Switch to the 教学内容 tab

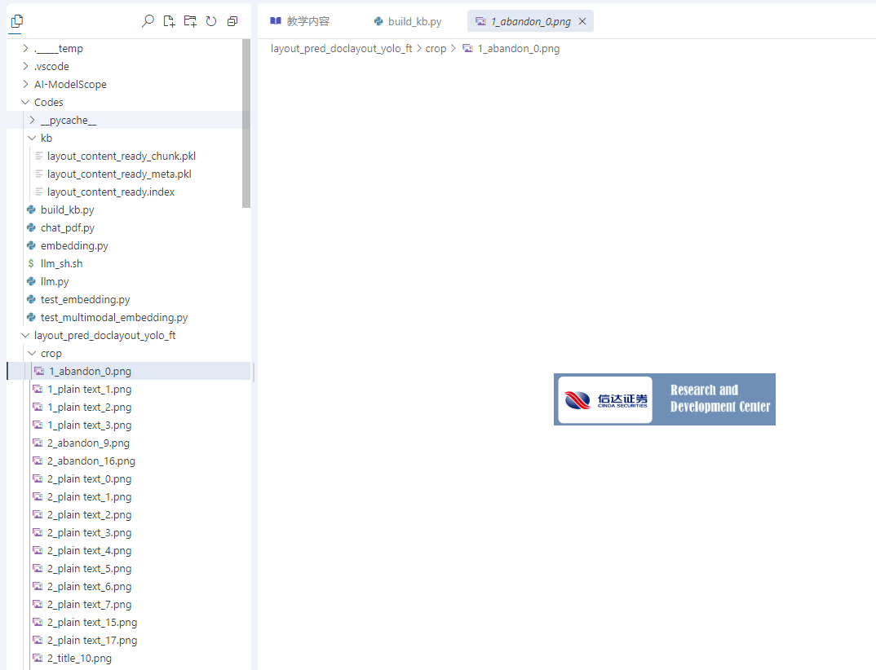coord(300,21)
